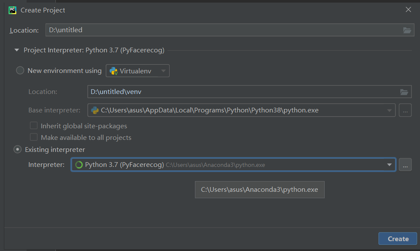The image size is (420, 251).
Task: Click the ellipsis beside the Interpreter dropdown
Action: [405, 164]
